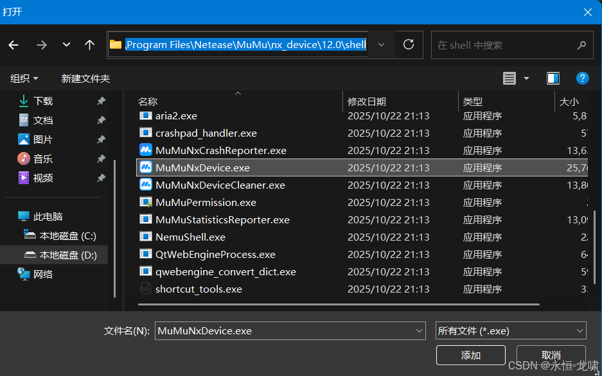Unpin 下载 using its pin icon
This screenshot has width=602, height=376.
[101, 101]
